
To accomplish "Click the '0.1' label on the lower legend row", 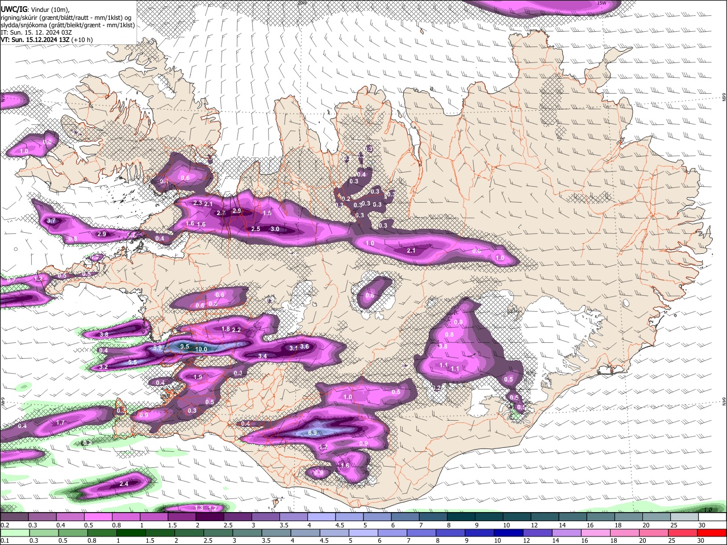I will point(5,541).
